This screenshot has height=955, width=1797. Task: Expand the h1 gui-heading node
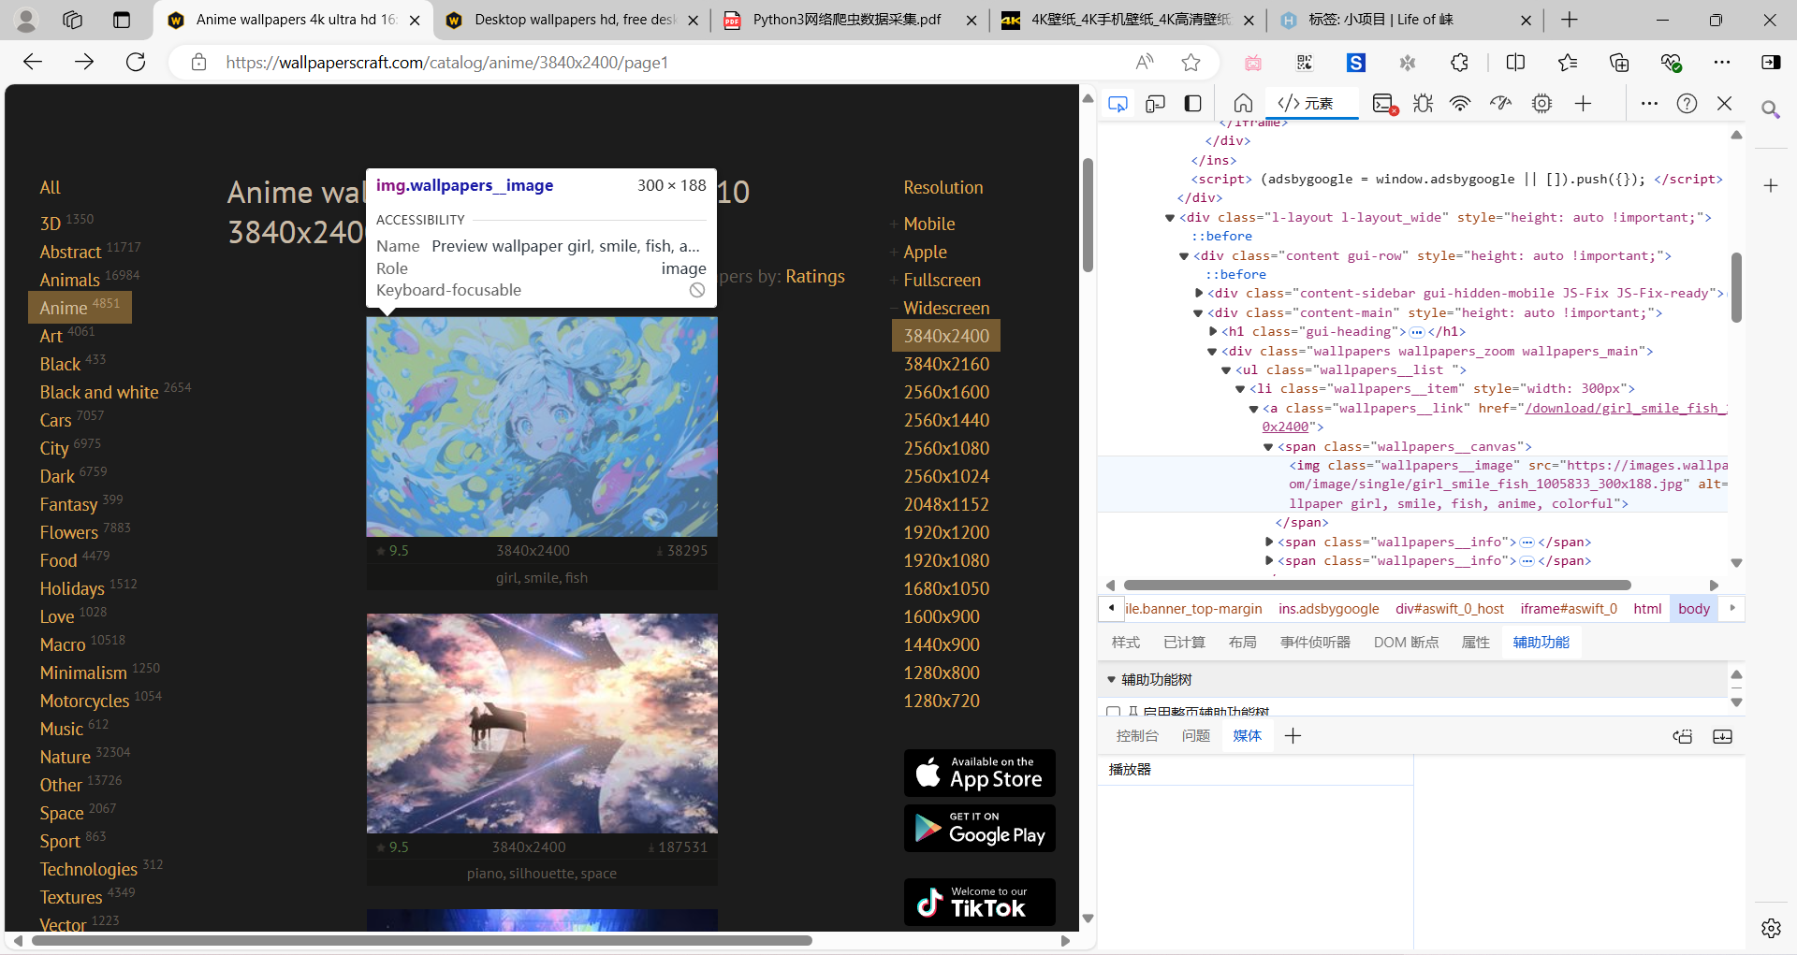tap(1213, 332)
